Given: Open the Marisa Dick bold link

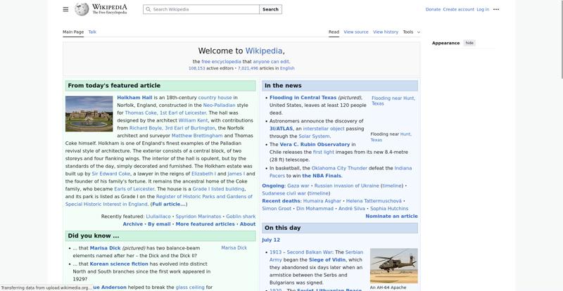Looking at the screenshot, I should tap(105, 248).
